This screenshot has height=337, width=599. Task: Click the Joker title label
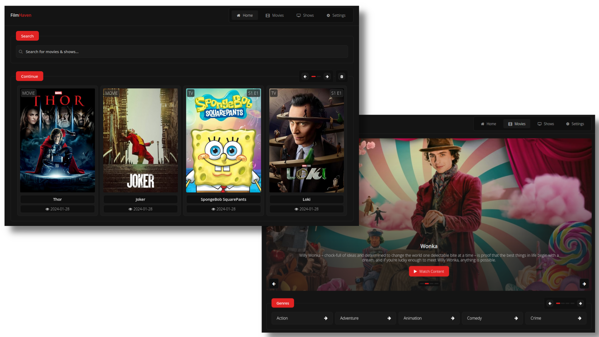pos(140,199)
